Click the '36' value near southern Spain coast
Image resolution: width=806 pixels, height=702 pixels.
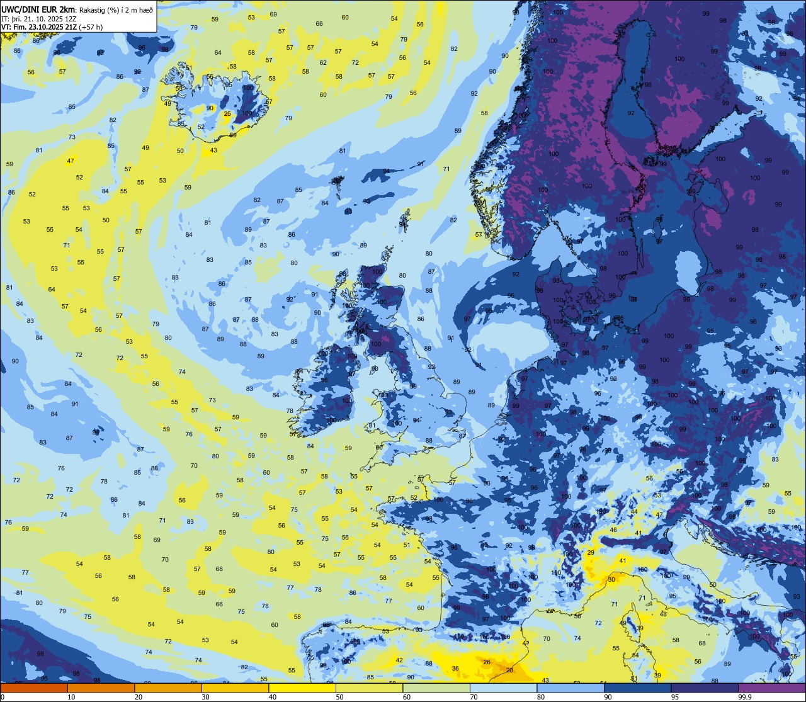[x=455, y=669]
